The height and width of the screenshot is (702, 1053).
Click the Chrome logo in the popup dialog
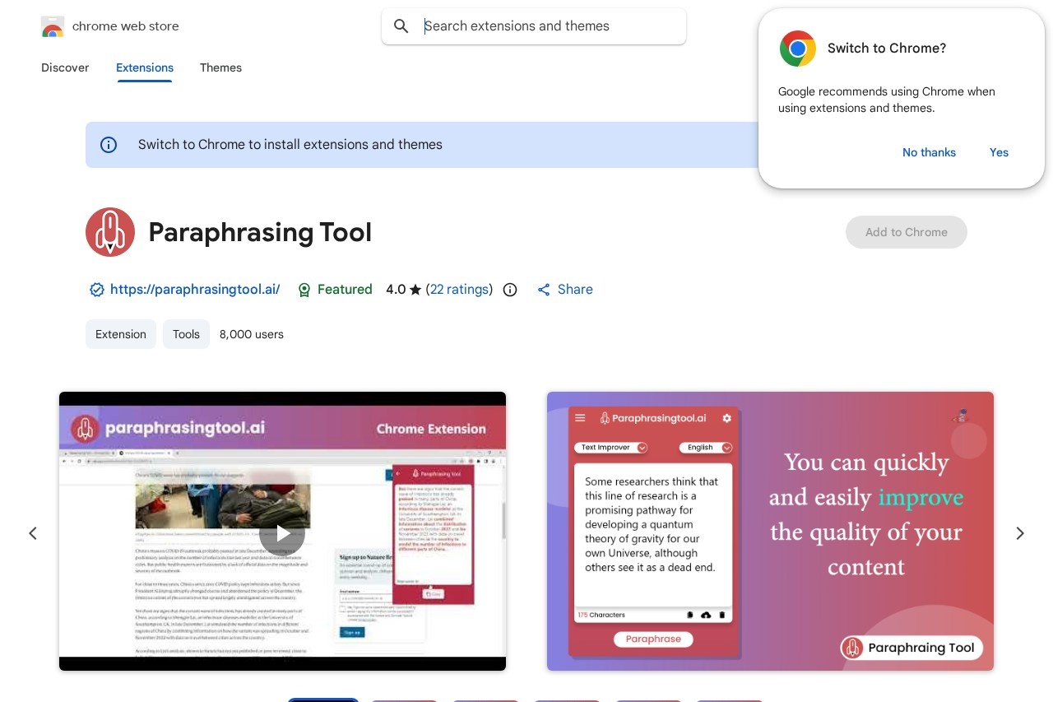pos(797,49)
